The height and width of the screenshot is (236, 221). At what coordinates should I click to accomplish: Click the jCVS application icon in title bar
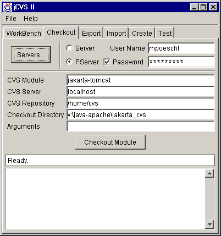[x=8, y=7]
